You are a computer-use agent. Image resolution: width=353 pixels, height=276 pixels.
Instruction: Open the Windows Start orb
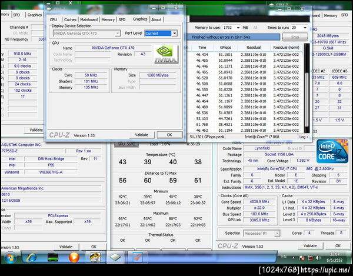[x=10, y=258]
